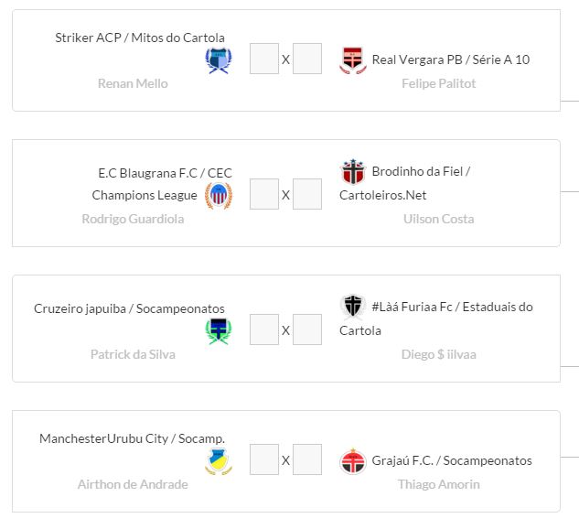Click the #Làá Furiaa Fc crest
579x529 pixels.
pyautogui.click(x=352, y=307)
